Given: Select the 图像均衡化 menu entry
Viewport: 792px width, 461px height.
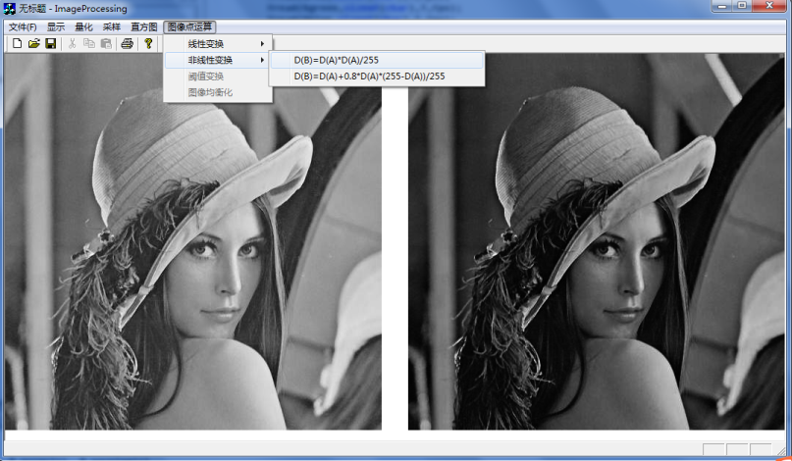Looking at the screenshot, I should (218, 92).
